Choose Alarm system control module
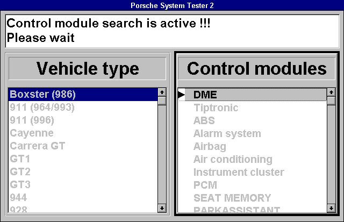This screenshot has width=344, height=222. (x=227, y=134)
